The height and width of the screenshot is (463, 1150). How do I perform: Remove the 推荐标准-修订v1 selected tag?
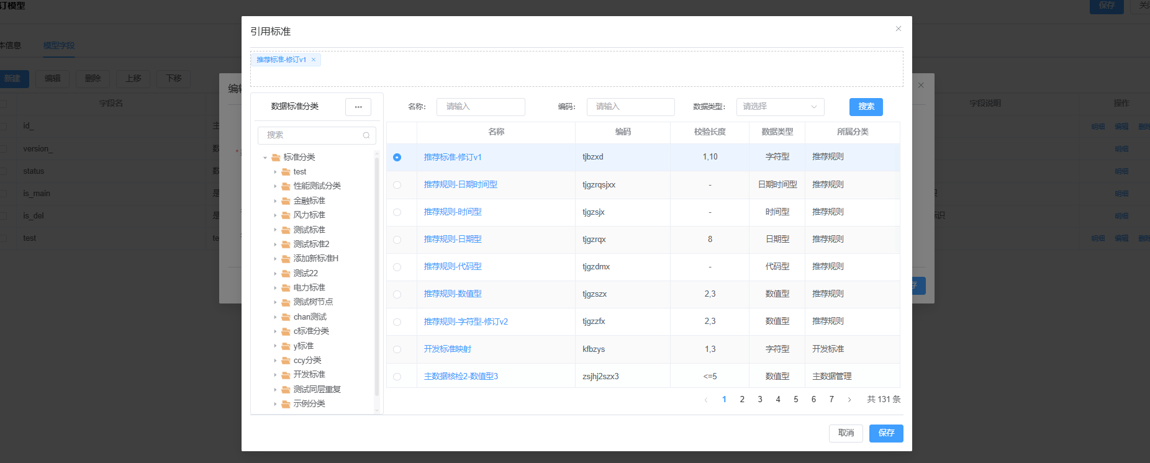(314, 60)
